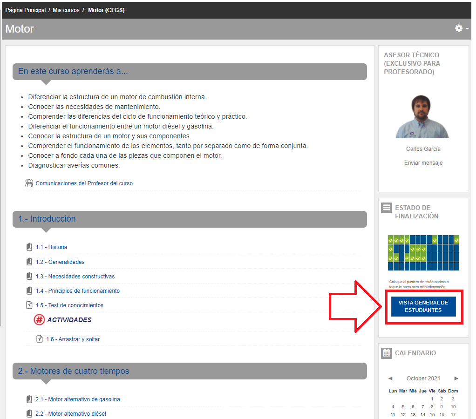The width and height of the screenshot is (476, 419).
Task: Navigate to Mis cursos breadcrumb
Action: pos(66,10)
